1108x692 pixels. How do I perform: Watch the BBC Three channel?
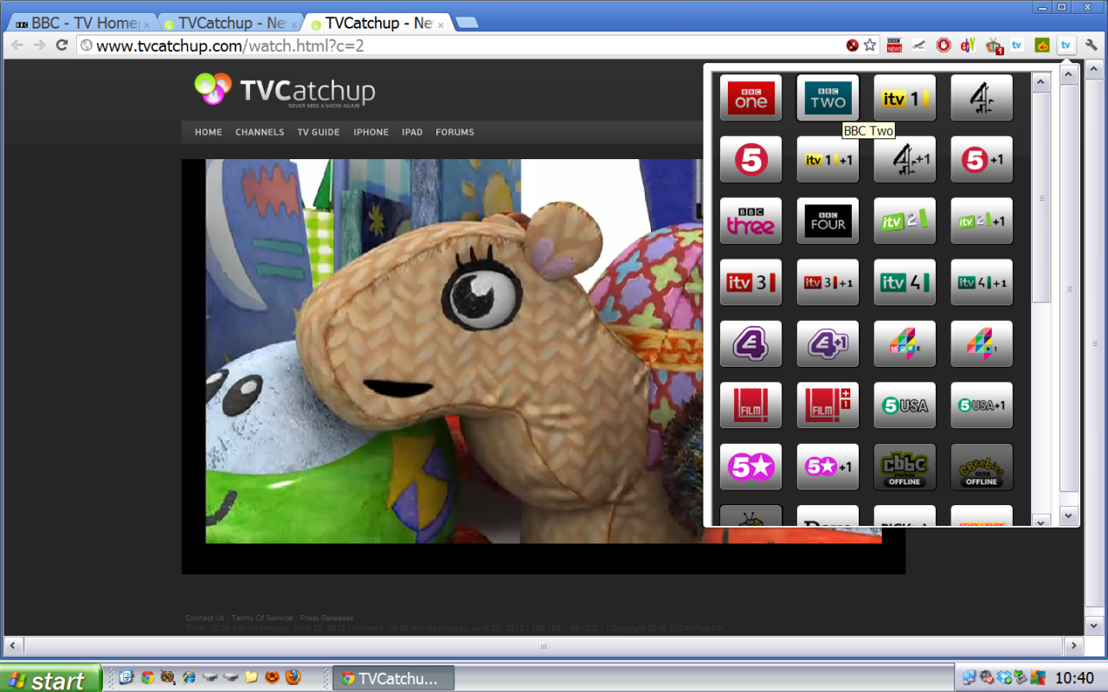point(750,221)
